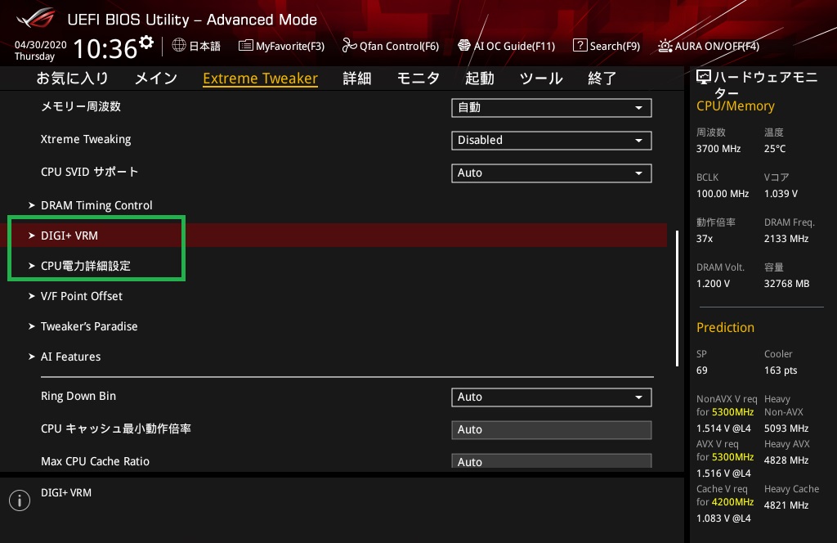Screen dimensions: 837x543
Task: Open Qfan Control(F6)
Action: coord(391,46)
